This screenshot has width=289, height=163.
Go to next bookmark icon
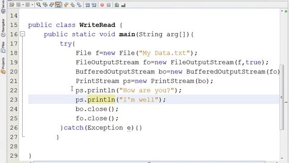pos(73,5)
